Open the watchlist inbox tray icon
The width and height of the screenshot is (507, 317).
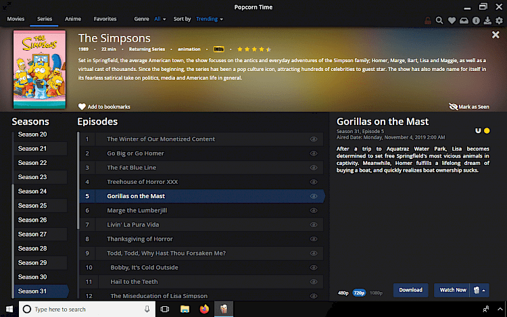point(464,21)
